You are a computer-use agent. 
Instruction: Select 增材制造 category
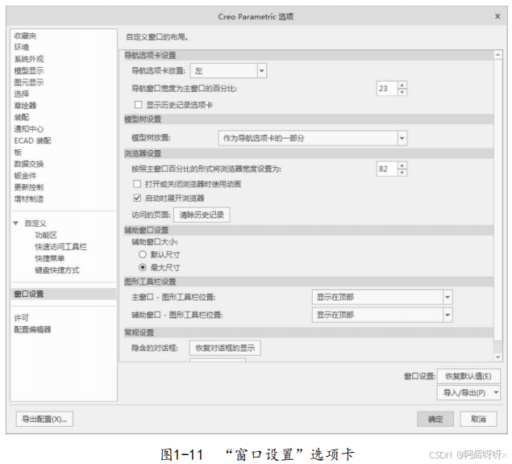29,199
